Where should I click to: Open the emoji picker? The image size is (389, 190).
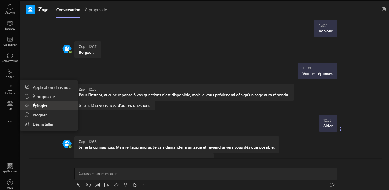point(88,185)
